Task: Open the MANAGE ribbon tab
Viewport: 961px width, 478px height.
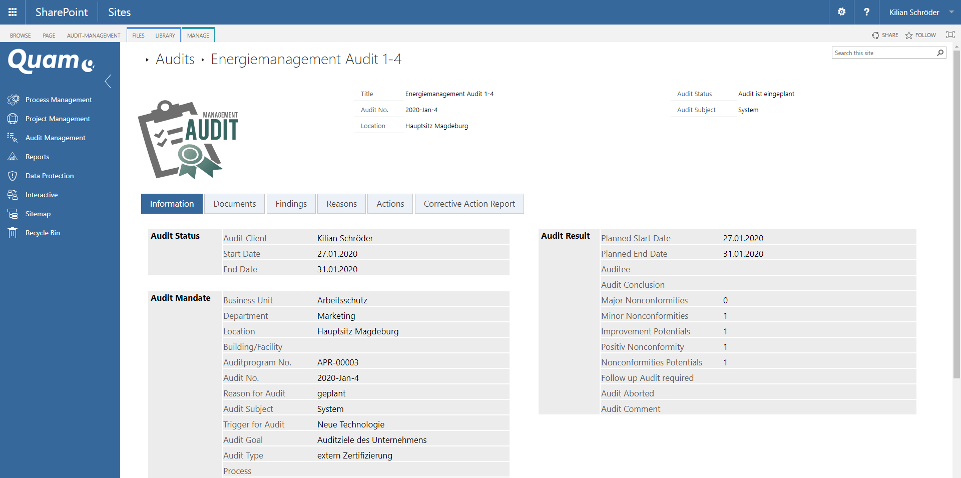Action: click(198, 35)
